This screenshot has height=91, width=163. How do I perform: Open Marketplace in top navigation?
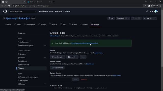[59, 11]
